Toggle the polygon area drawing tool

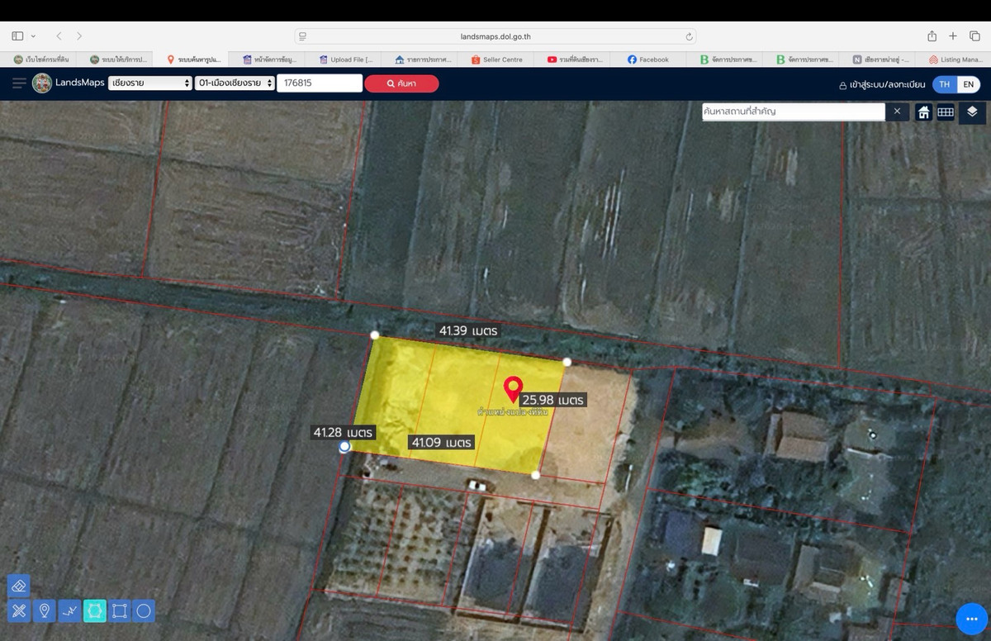(94, 611)
